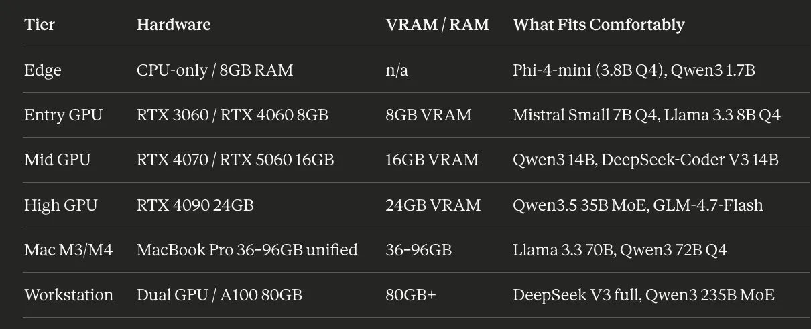Screen dimensions: 811x329
Task: Click RTX 3060 / RTX 4060 8GB cell
Action: 232,115
